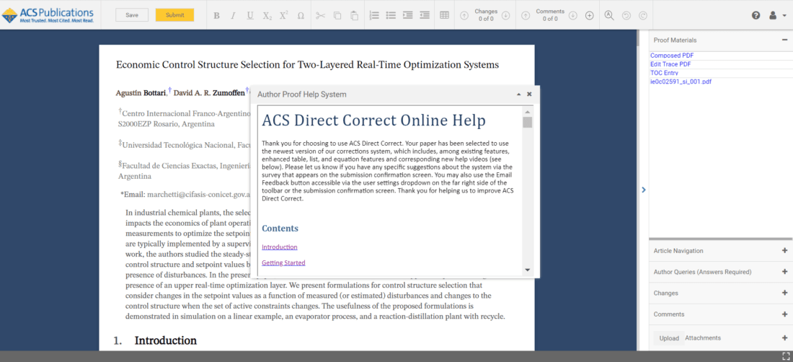Image resolution: width=793 pixels, height=362 pixels.
Task: Expand Author Queries (Answers Required) section
Action: tap(784, 272)
